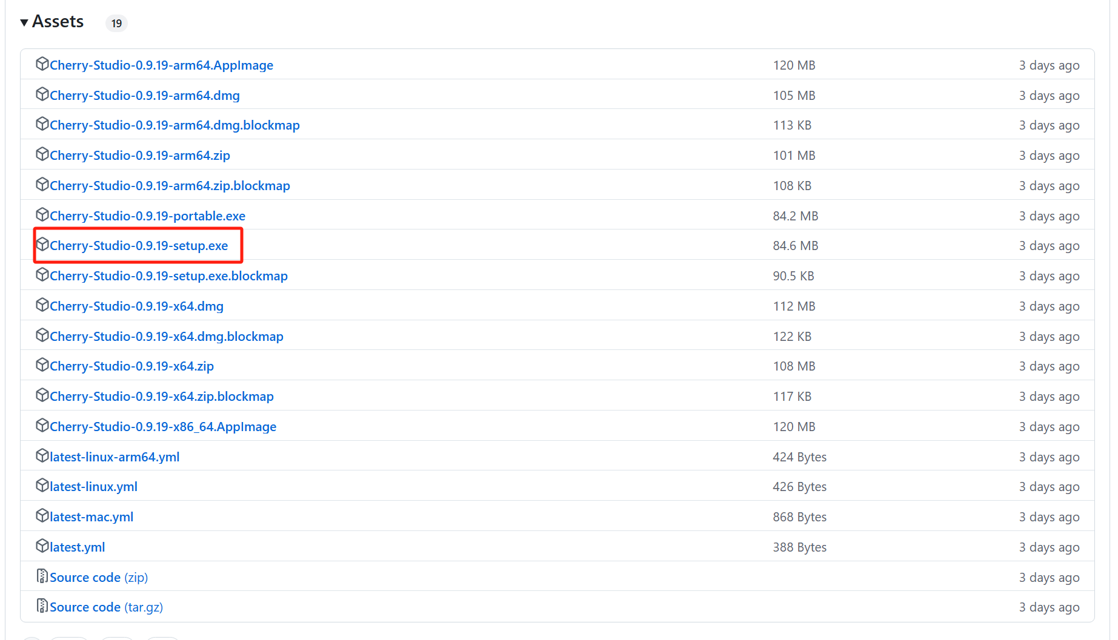Click 3 days ago timestamp for latest.yml
This screenshot has width=1118, height=640.
(1049, 547)
